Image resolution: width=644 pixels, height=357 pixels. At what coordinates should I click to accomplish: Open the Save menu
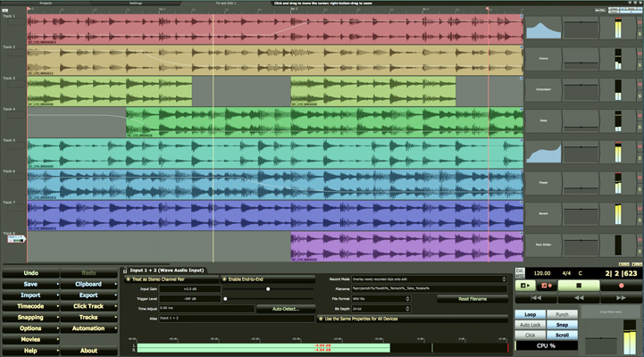[x=30, y=284]
